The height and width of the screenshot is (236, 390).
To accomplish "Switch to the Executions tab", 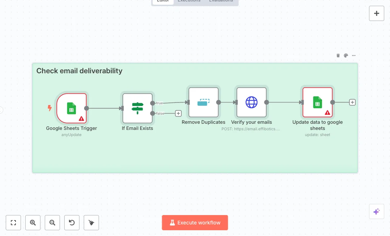I will [189, 1].
